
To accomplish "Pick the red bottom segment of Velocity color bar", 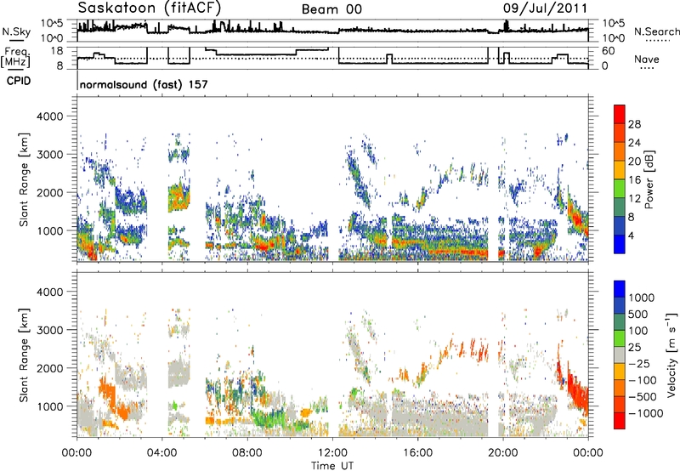I will [x=620, y=420].
